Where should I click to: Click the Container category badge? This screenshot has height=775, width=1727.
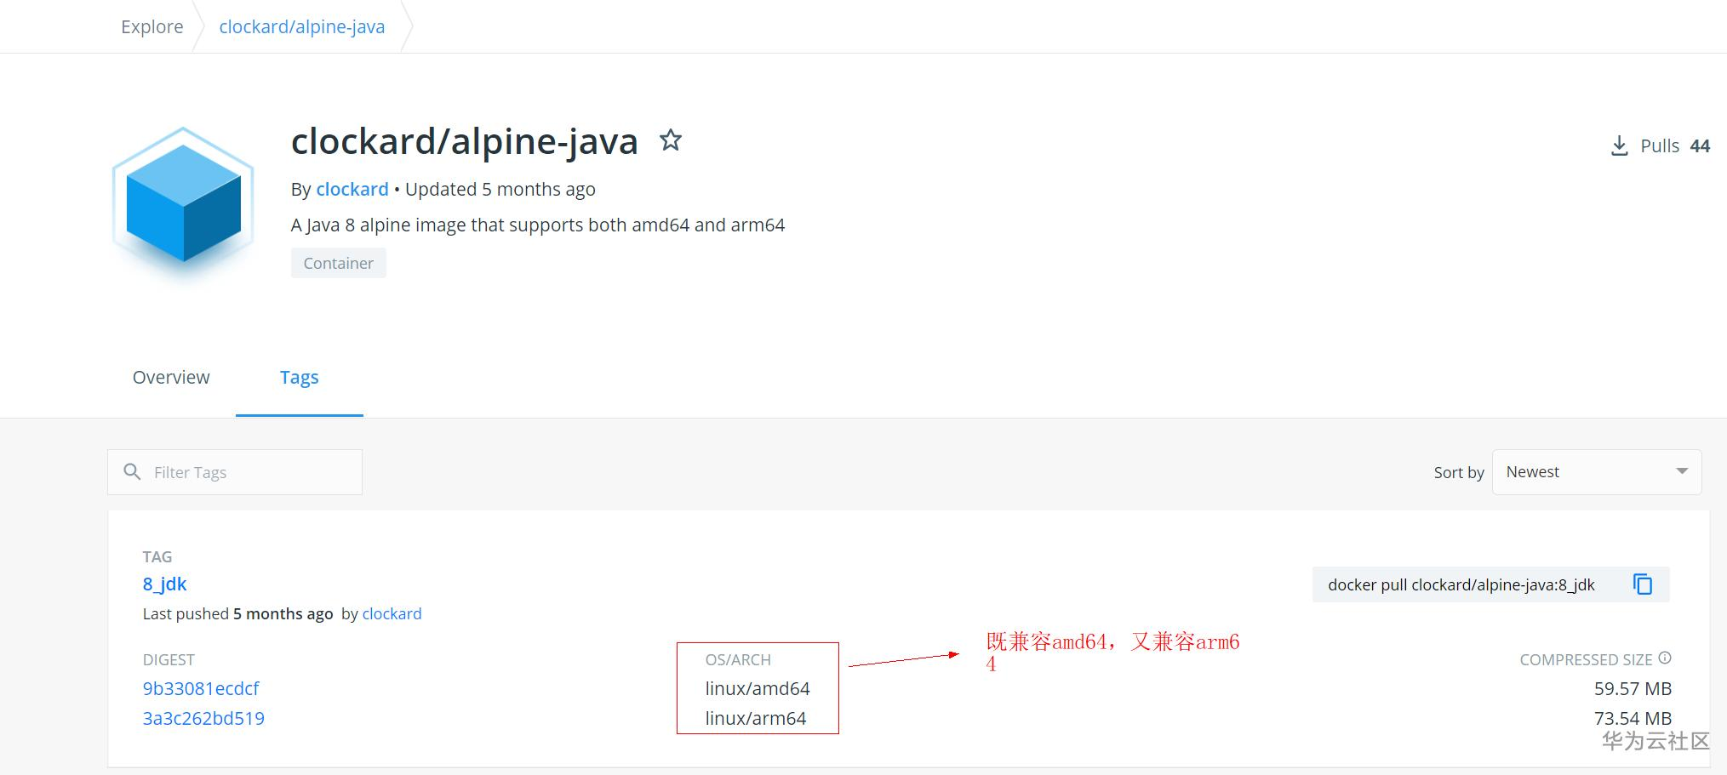click(x=338, y=263)
